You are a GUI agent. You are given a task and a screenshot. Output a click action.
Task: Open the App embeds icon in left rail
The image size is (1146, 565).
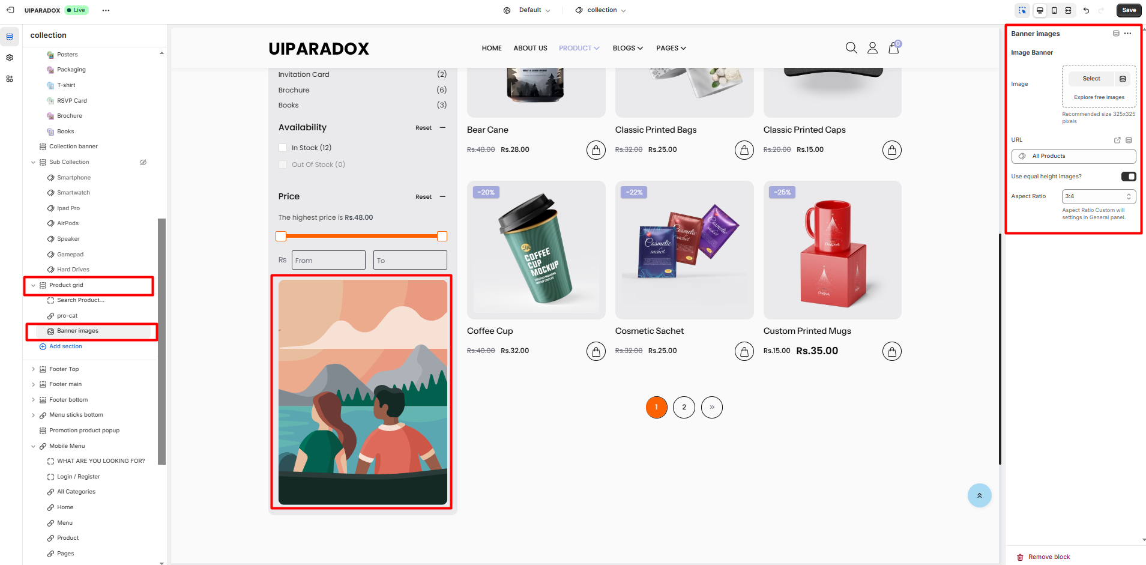click(x=10, y=79)
